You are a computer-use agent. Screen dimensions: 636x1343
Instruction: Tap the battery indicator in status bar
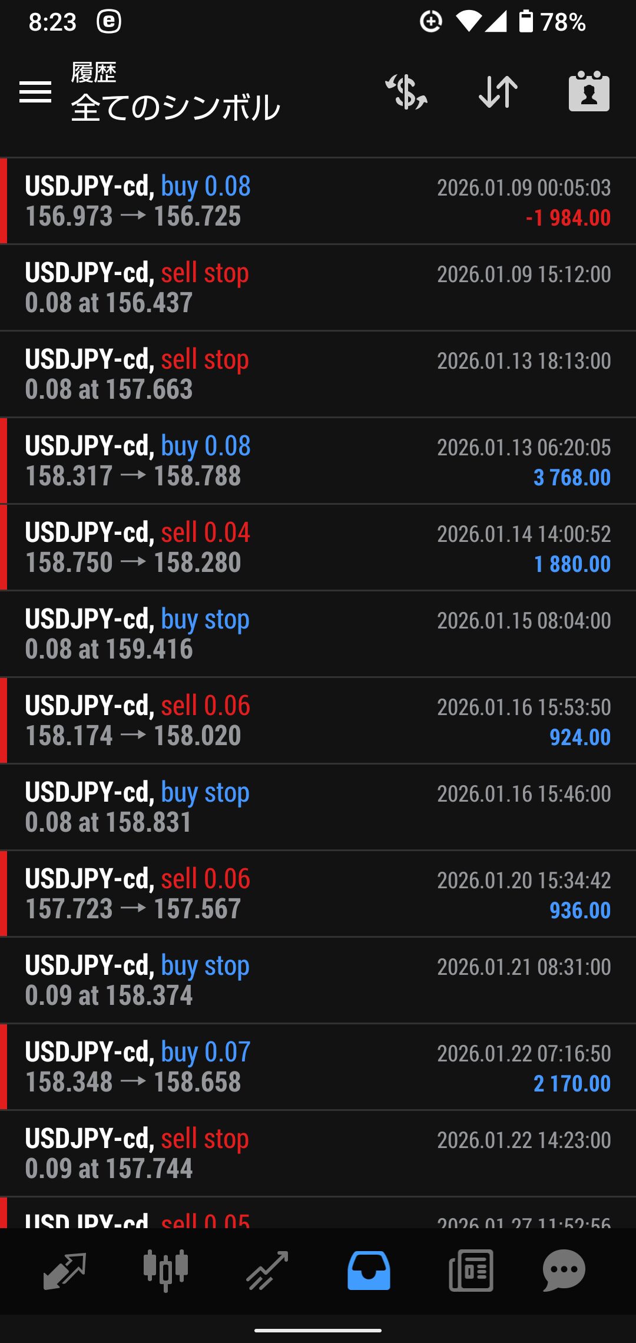[526, 22]
